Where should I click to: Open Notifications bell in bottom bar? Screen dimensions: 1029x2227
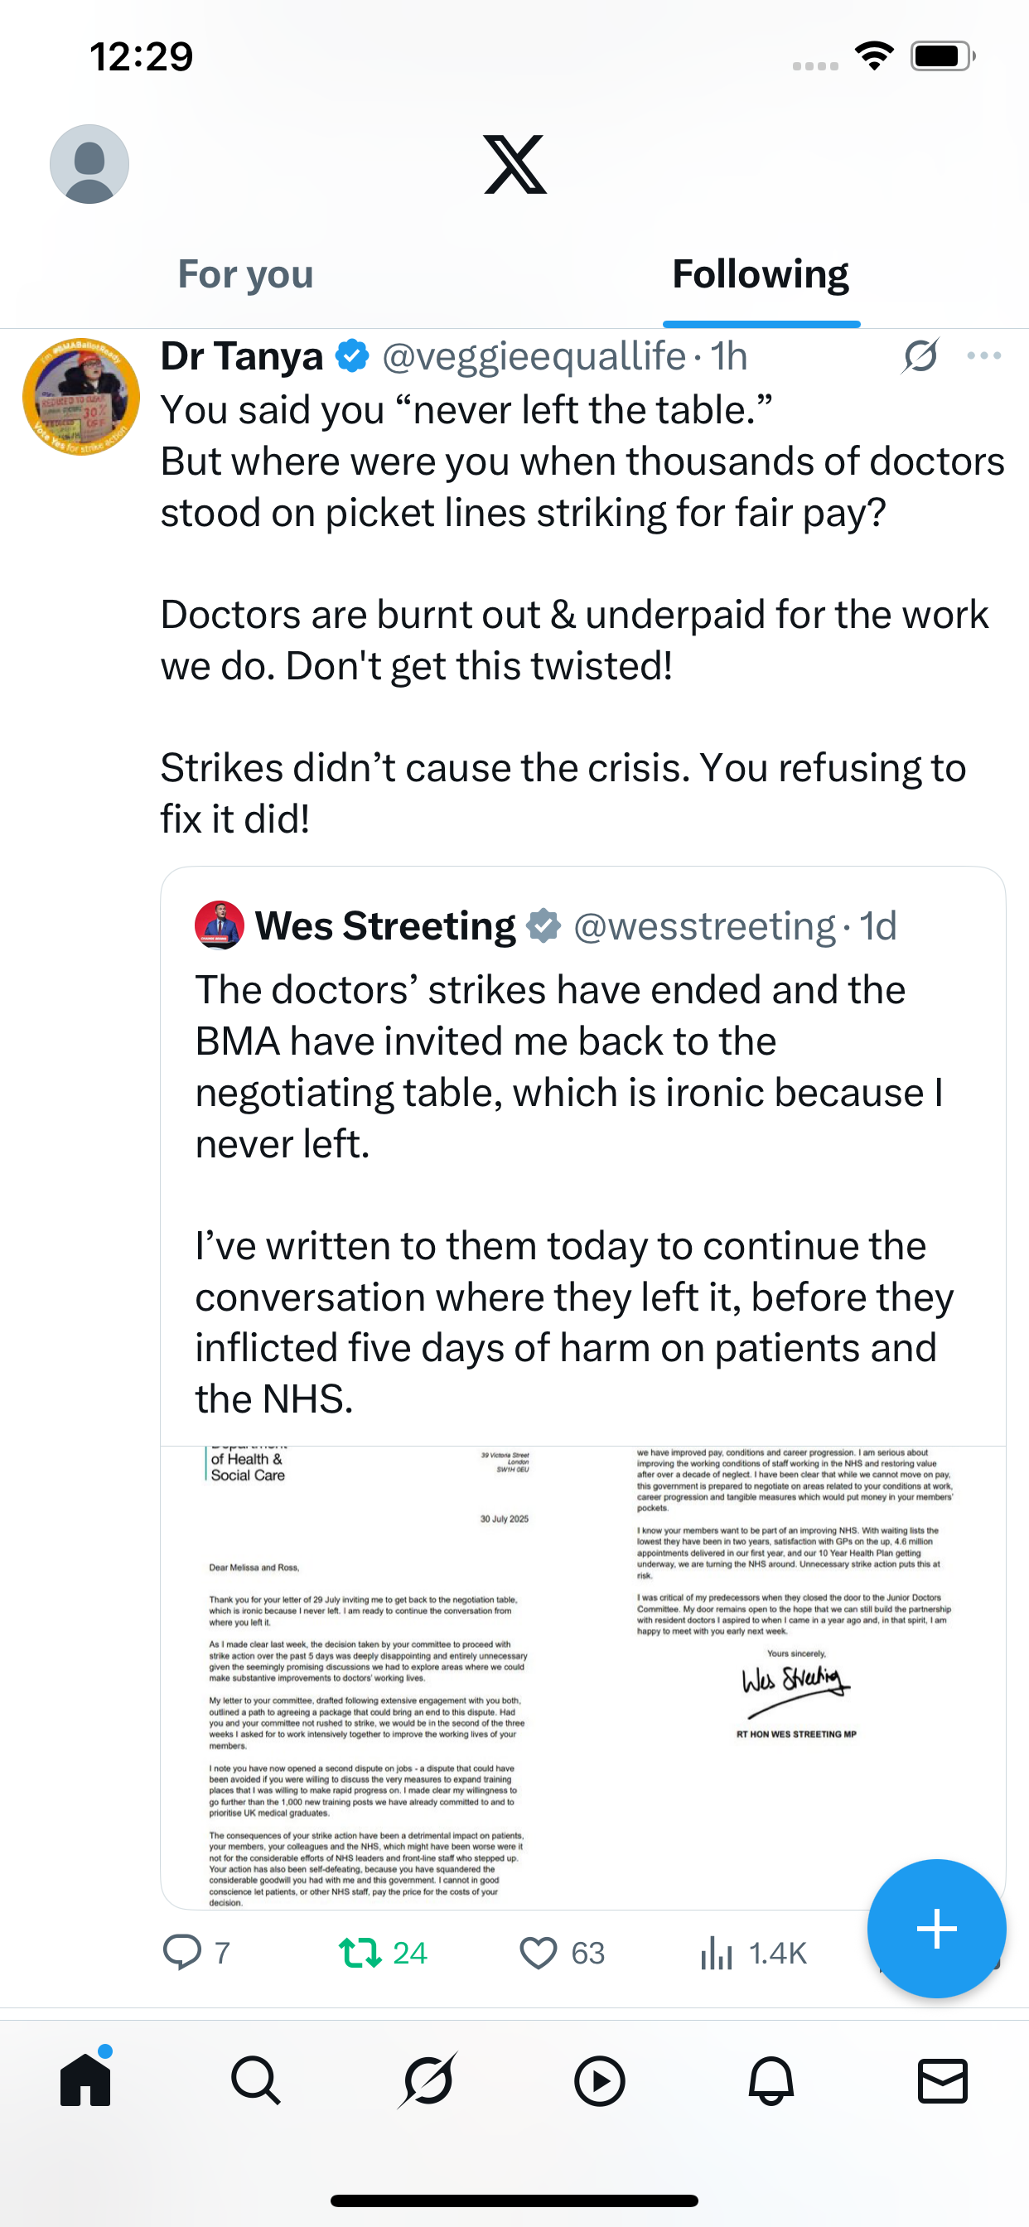[x=771, y=2080]
